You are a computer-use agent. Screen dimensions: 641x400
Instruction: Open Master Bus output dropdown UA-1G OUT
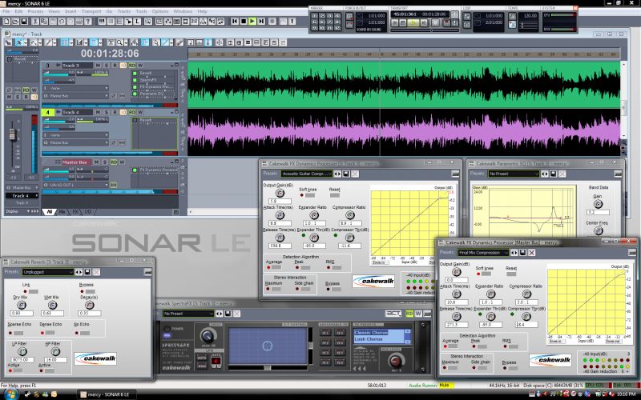click(76, 185)
